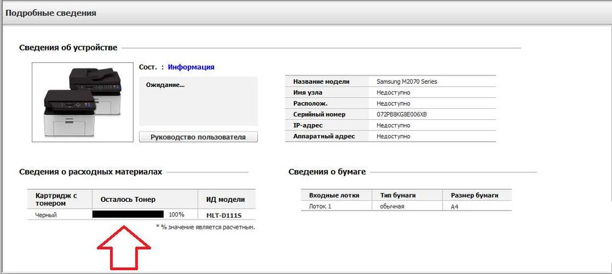Select the "Картридж с тонером" header cell
This screenshot has height=274, width=612.
click(x=55, y=199)
